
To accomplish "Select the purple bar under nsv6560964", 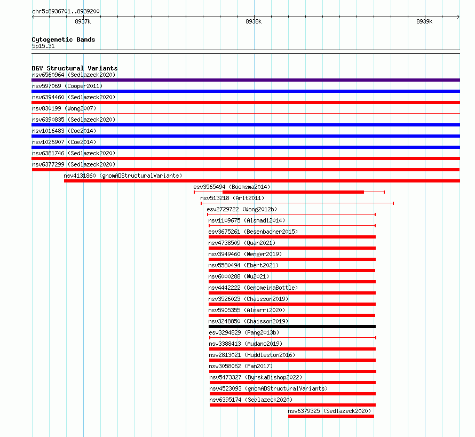I will click(246, 80).
